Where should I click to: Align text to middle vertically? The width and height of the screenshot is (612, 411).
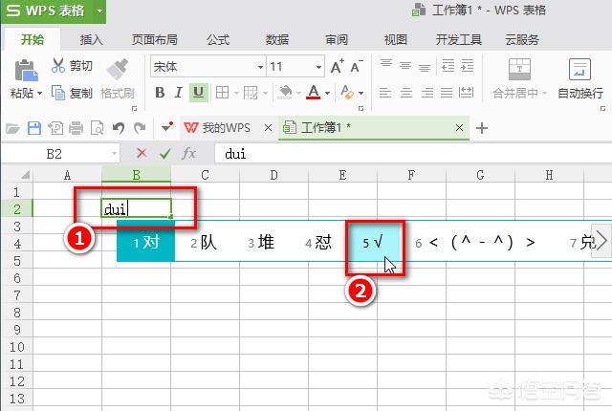(x=405, y=66)
